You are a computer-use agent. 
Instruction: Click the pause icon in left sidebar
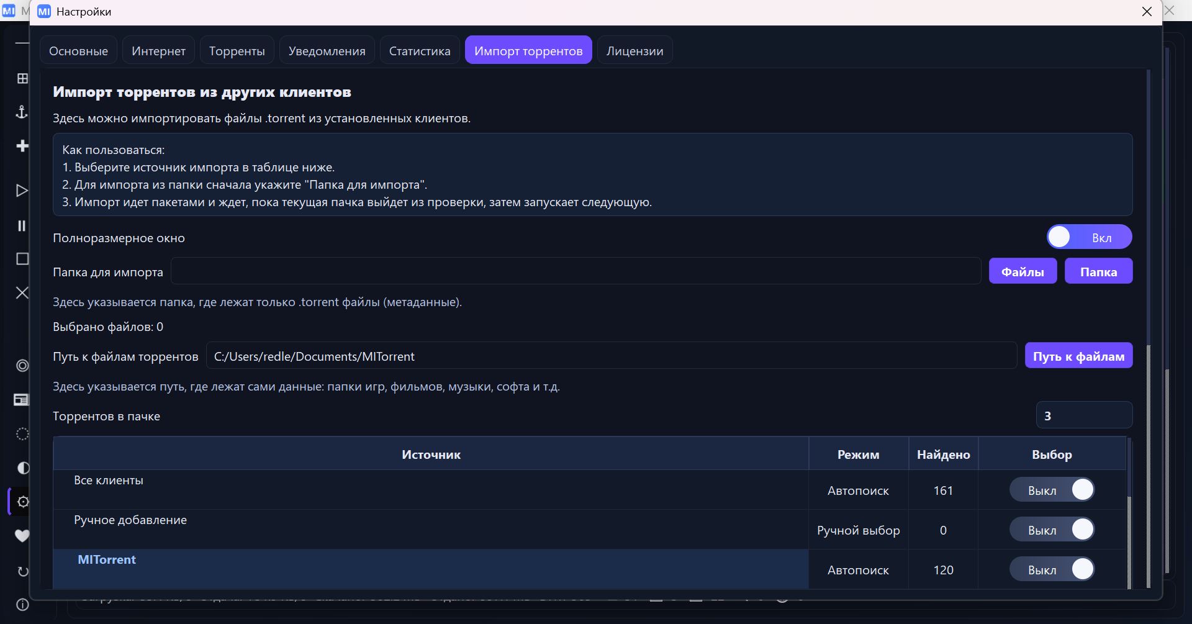[x=22, y=226]
